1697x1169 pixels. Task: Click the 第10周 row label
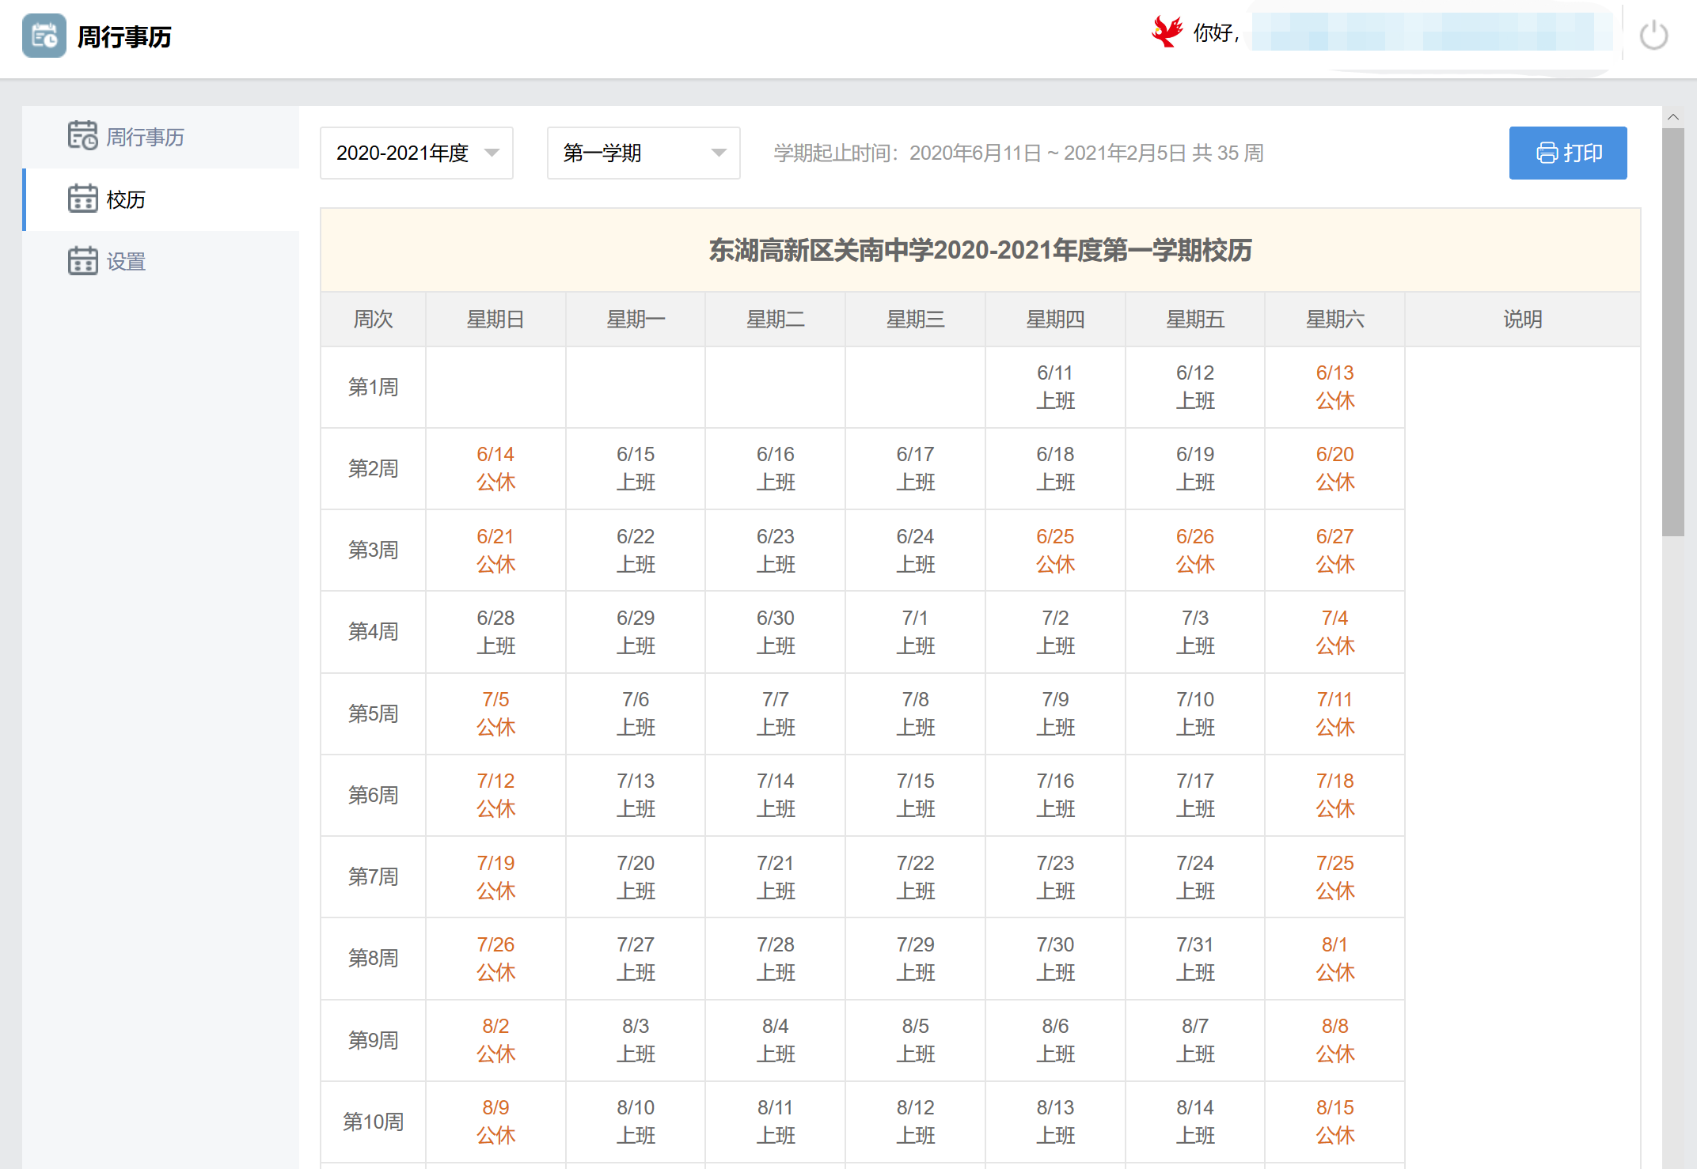(373, 1122)
